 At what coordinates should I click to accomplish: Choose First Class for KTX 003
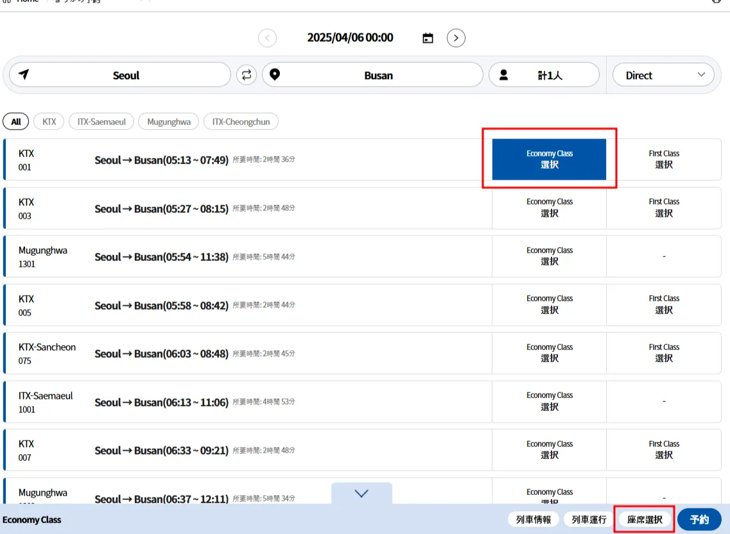[x=663, y=208]
